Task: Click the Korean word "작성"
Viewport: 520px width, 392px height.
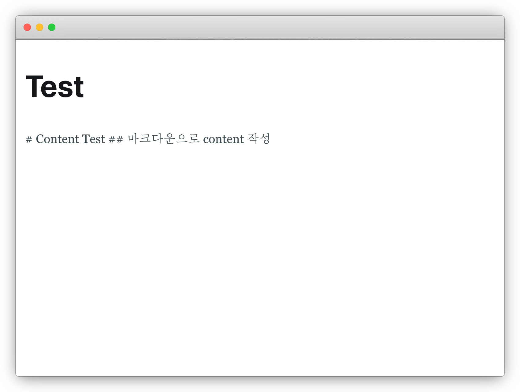Action: (x=259, y=138)
